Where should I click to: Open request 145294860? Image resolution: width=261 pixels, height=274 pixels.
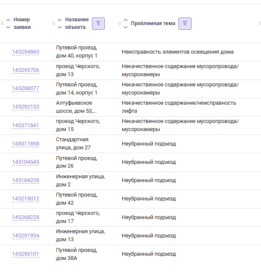(26, 52)
